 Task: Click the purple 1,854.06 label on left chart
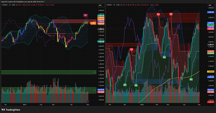(x=101, y=22)
